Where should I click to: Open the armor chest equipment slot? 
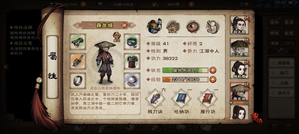132,61
